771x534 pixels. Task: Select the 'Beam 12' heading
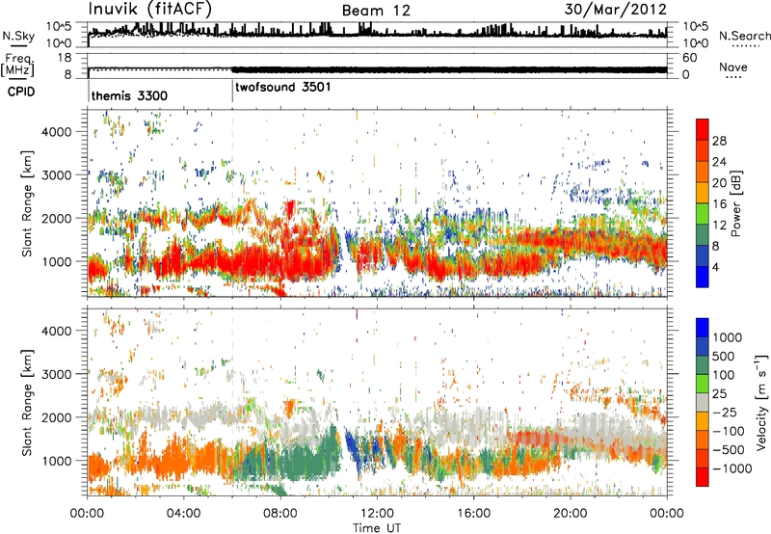coord(376,11)
